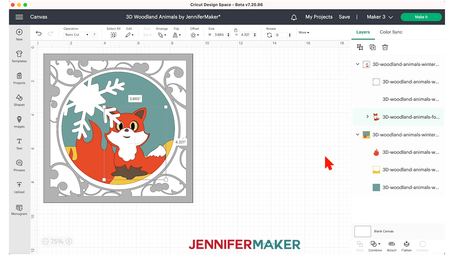The width and height of the screenshot is (454, 255).
Task: Click the Width input field
Action: [220, 35]
